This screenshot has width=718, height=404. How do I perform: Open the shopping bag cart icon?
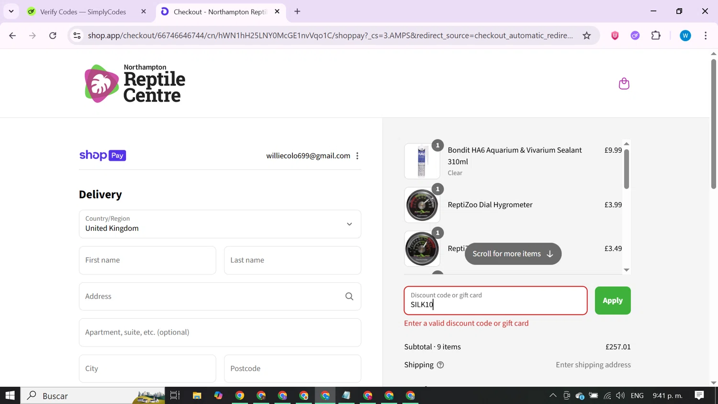(x=624, y=84)
